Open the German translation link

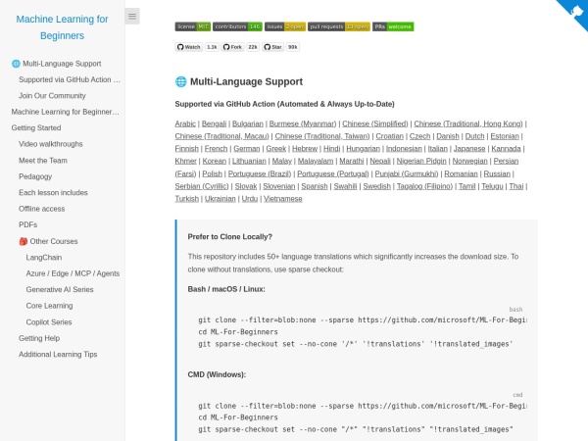point(247,149)
